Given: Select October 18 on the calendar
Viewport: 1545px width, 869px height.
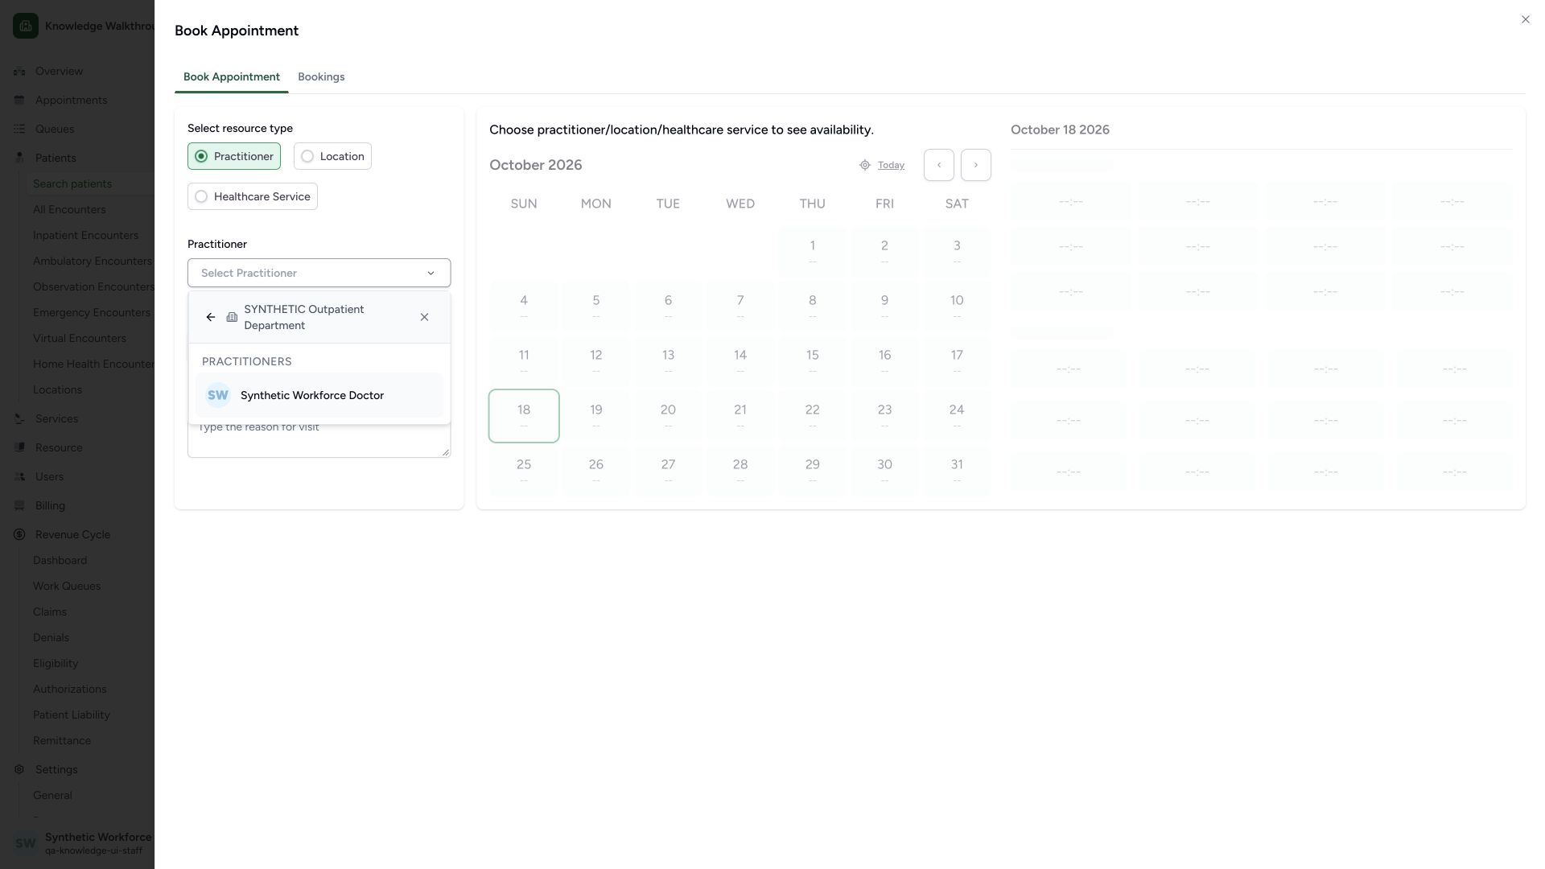Looking at the screenshot, I should 524,416.
